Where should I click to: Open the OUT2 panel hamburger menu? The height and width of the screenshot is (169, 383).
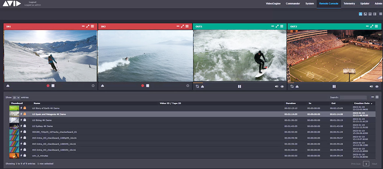pos(376,26)
